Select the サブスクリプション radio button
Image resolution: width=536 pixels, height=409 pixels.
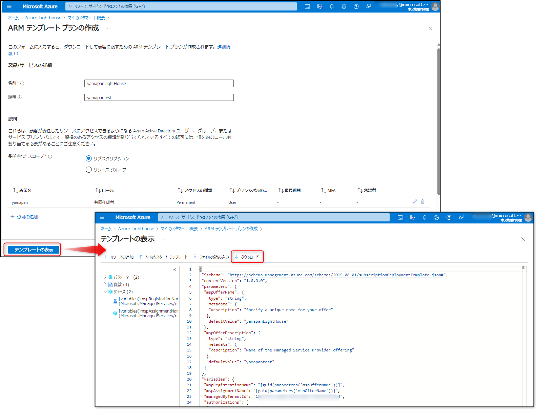(89, 158)
